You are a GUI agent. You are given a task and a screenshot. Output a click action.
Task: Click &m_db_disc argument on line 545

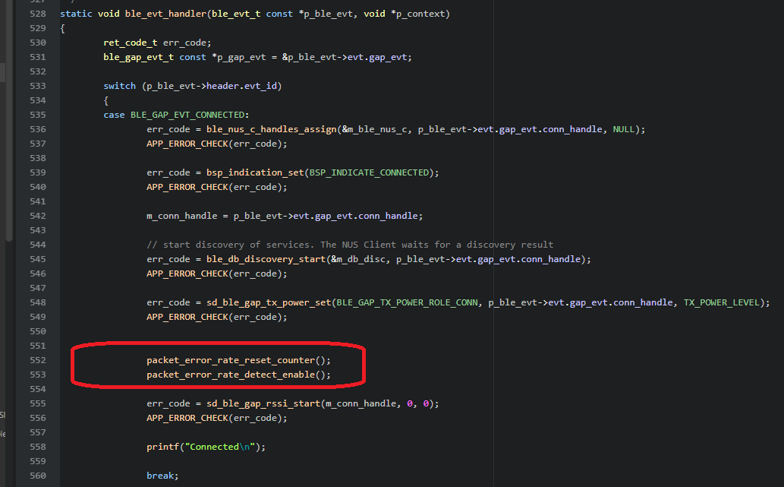pyautogui.click(x=358, y=259)
